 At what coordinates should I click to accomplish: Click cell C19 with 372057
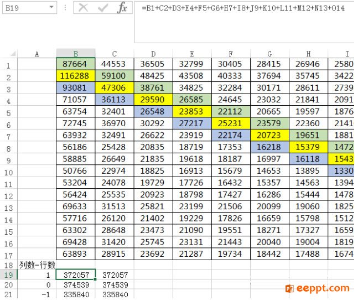(x=115, y=275)
